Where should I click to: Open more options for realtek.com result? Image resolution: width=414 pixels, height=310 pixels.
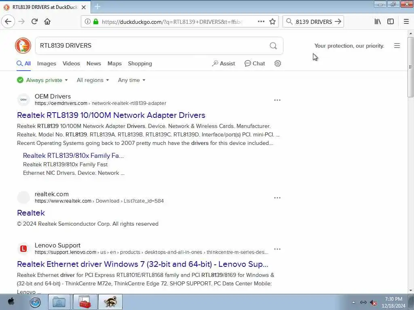(277, 198)
